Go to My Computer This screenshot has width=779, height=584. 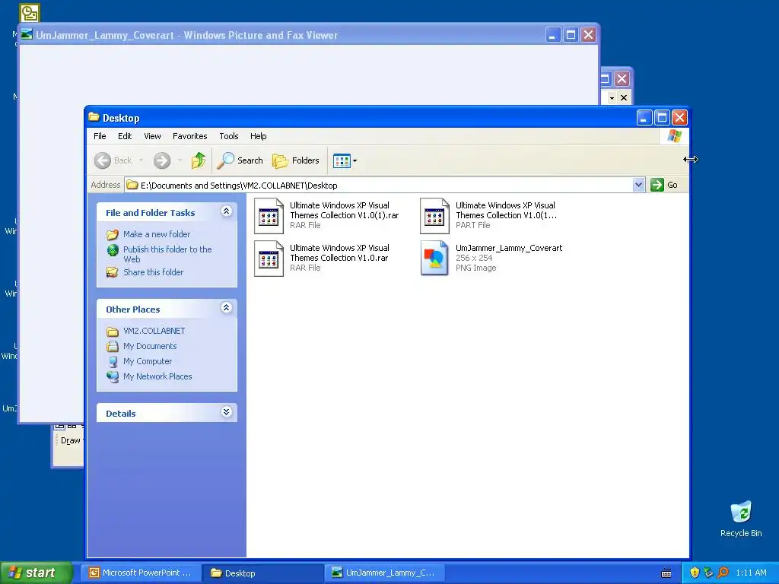click(148, 361)
